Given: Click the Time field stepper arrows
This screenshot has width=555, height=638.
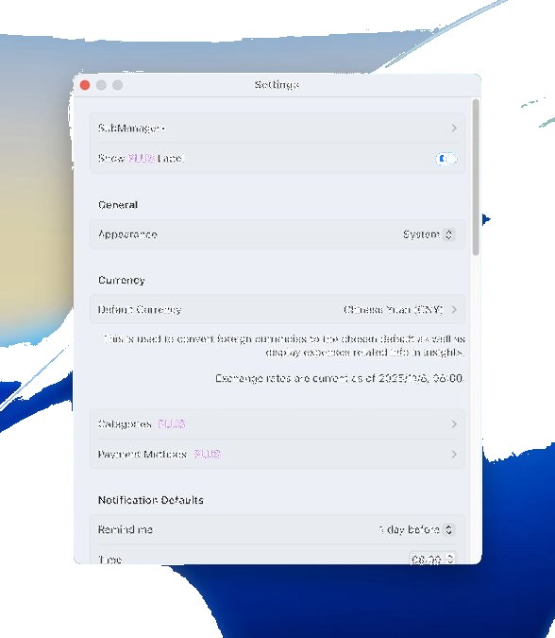Looking at the screenshot, I should [x=450, y=559].
